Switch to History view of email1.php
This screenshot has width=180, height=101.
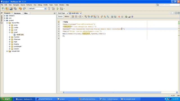pos(67,17)
